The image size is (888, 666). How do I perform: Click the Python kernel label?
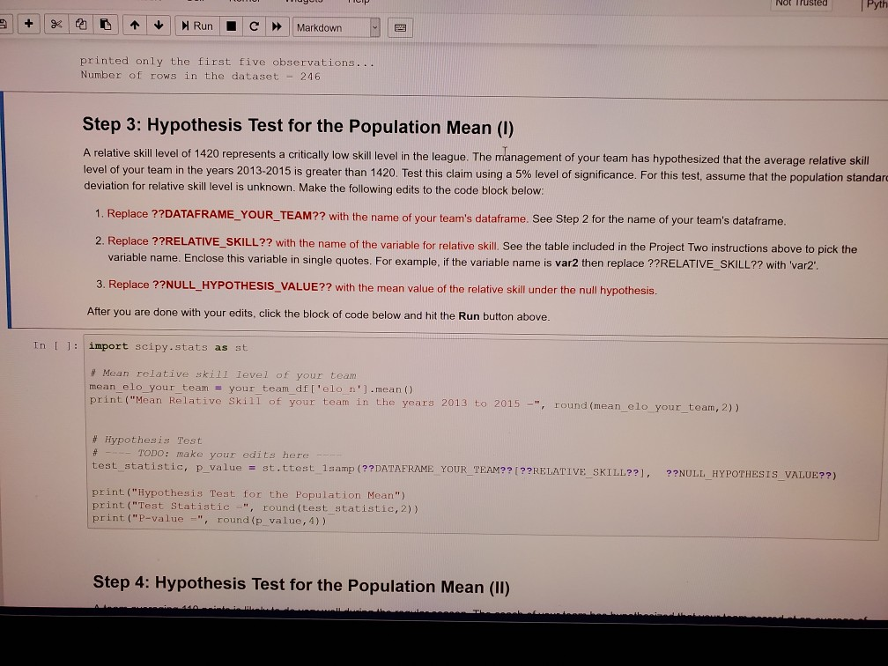click(878, 5)
